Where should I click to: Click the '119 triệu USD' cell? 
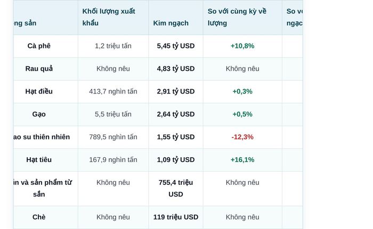tap(176, 217)
